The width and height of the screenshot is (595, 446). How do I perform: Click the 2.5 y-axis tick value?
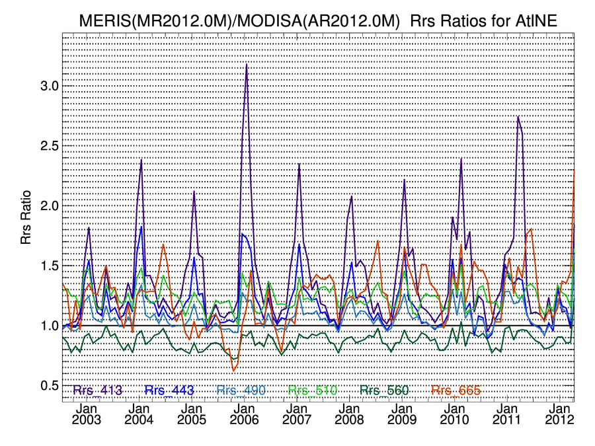click(50, 145)
